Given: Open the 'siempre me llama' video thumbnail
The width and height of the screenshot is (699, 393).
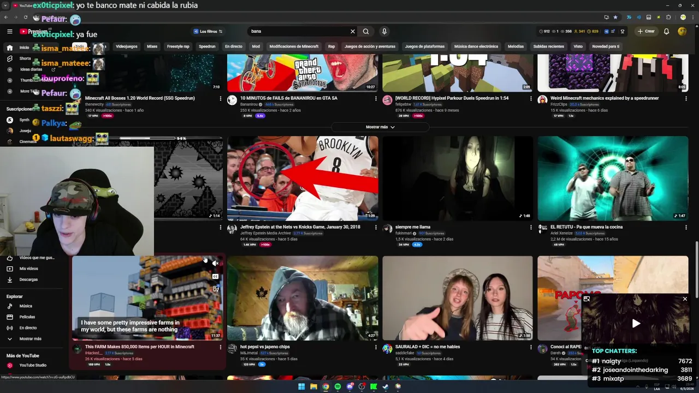Looking at the screenshot, I should tap(458, 178).
